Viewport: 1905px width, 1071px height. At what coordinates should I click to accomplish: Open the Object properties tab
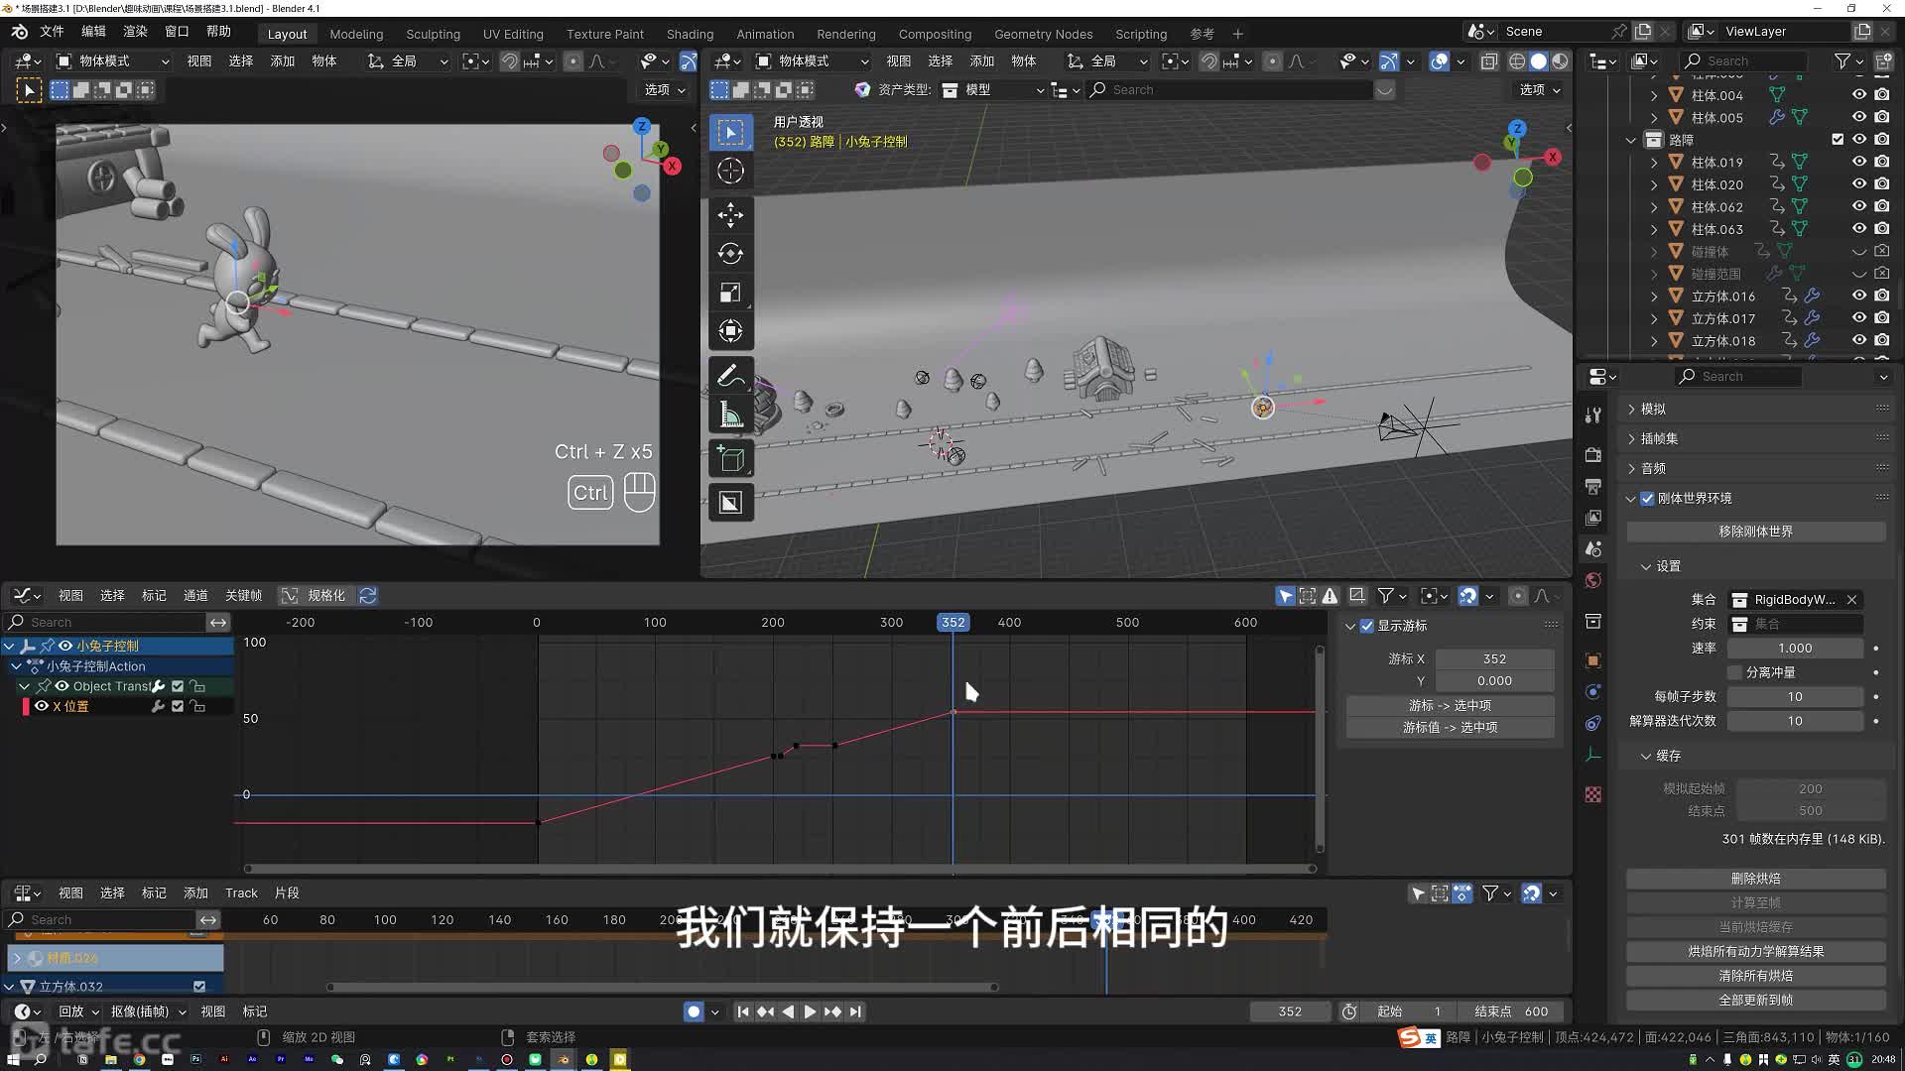(1593, 660)
